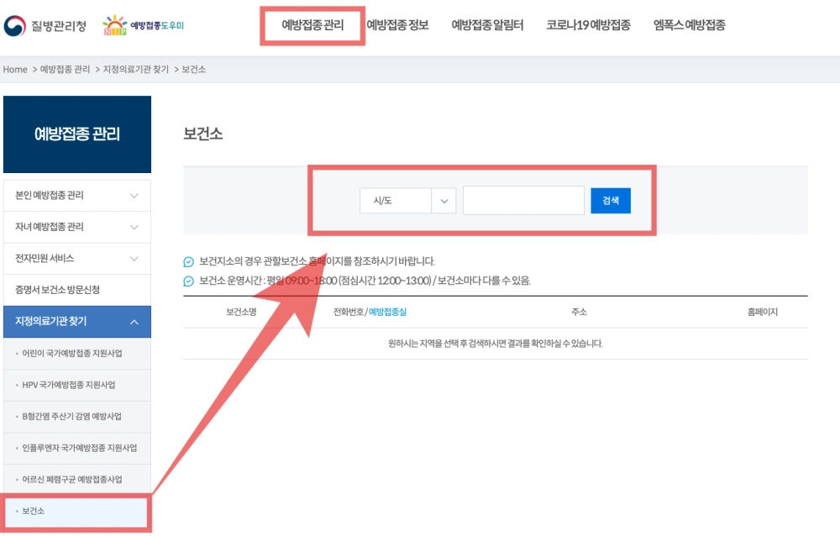Return to Home via breadcrumb
Viewport: 840px width, 536px height.
14,70
